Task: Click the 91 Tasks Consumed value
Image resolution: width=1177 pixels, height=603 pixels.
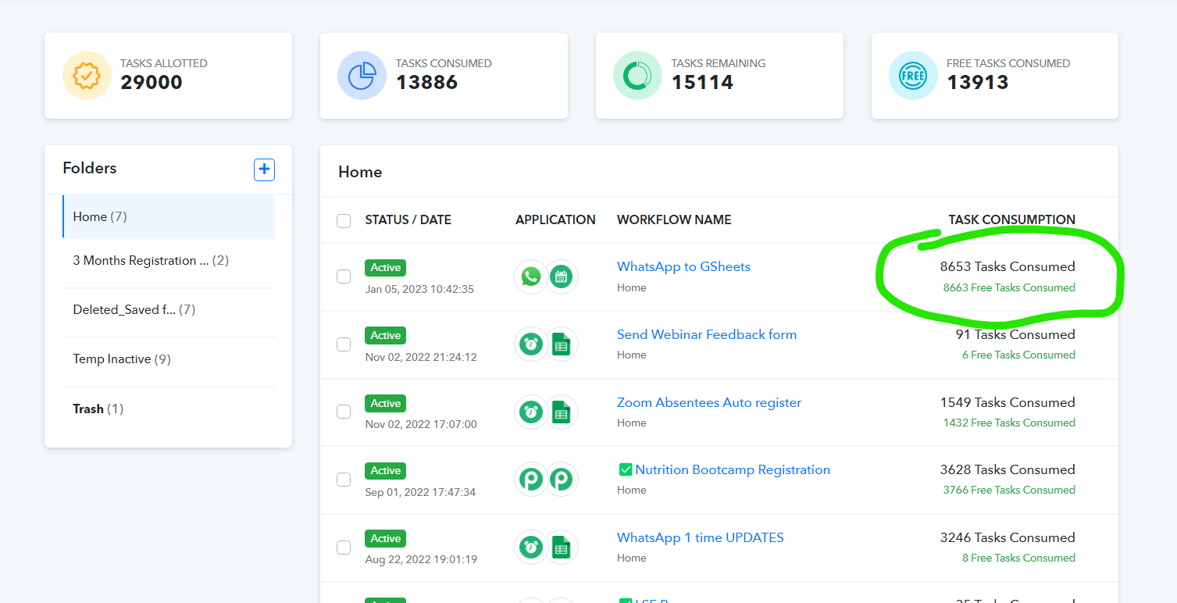Action: point(1015,334)
